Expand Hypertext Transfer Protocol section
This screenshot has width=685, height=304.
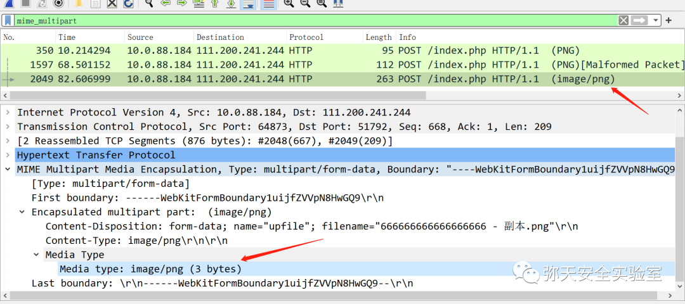[x=8, y=155]
